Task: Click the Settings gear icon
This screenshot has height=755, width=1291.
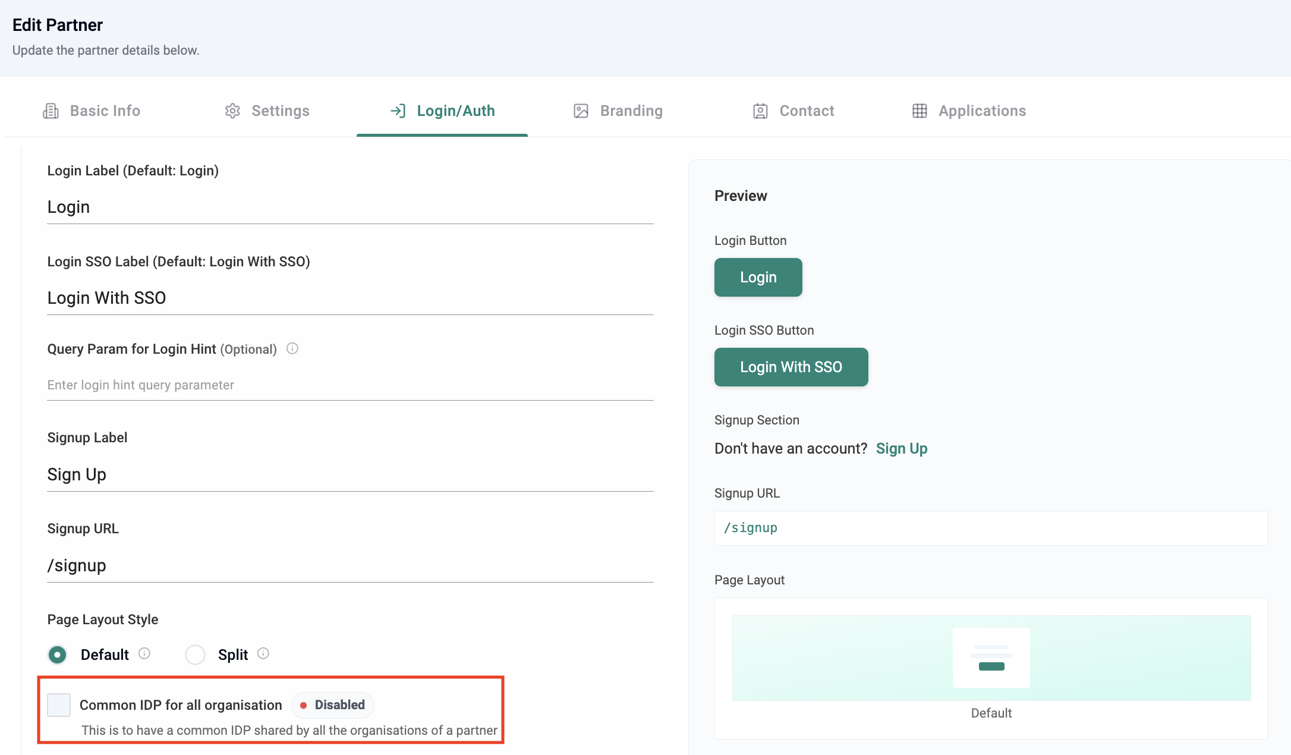Action: click(232, 111)
